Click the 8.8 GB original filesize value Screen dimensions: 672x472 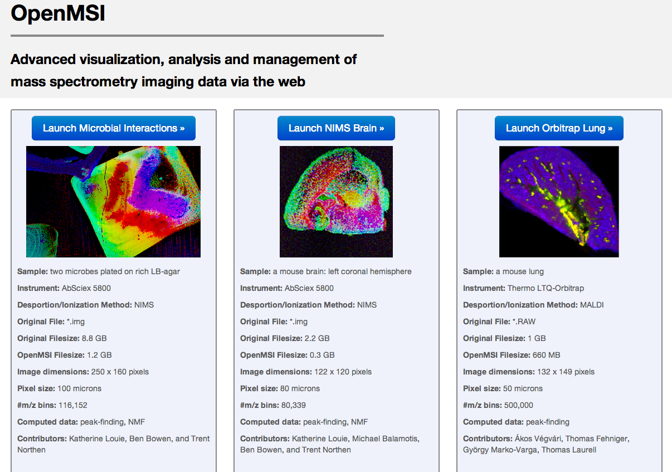click(x=94, y=338)
